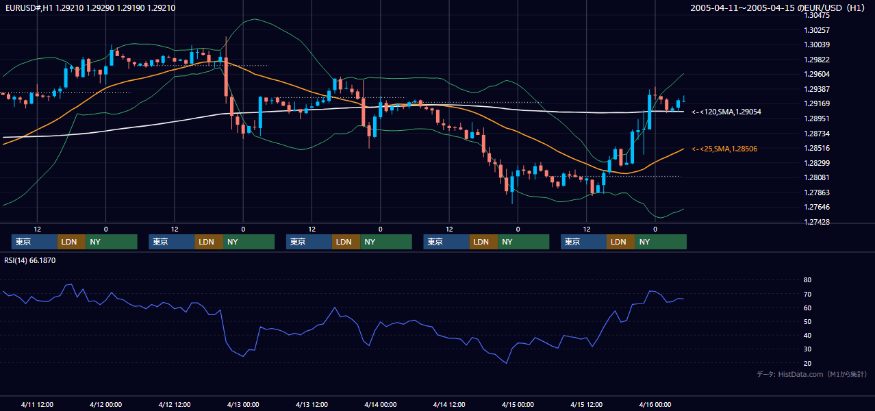The image size is (875, 411).
Task: Click the price axis value 1.28299
Action: [817, 163]
